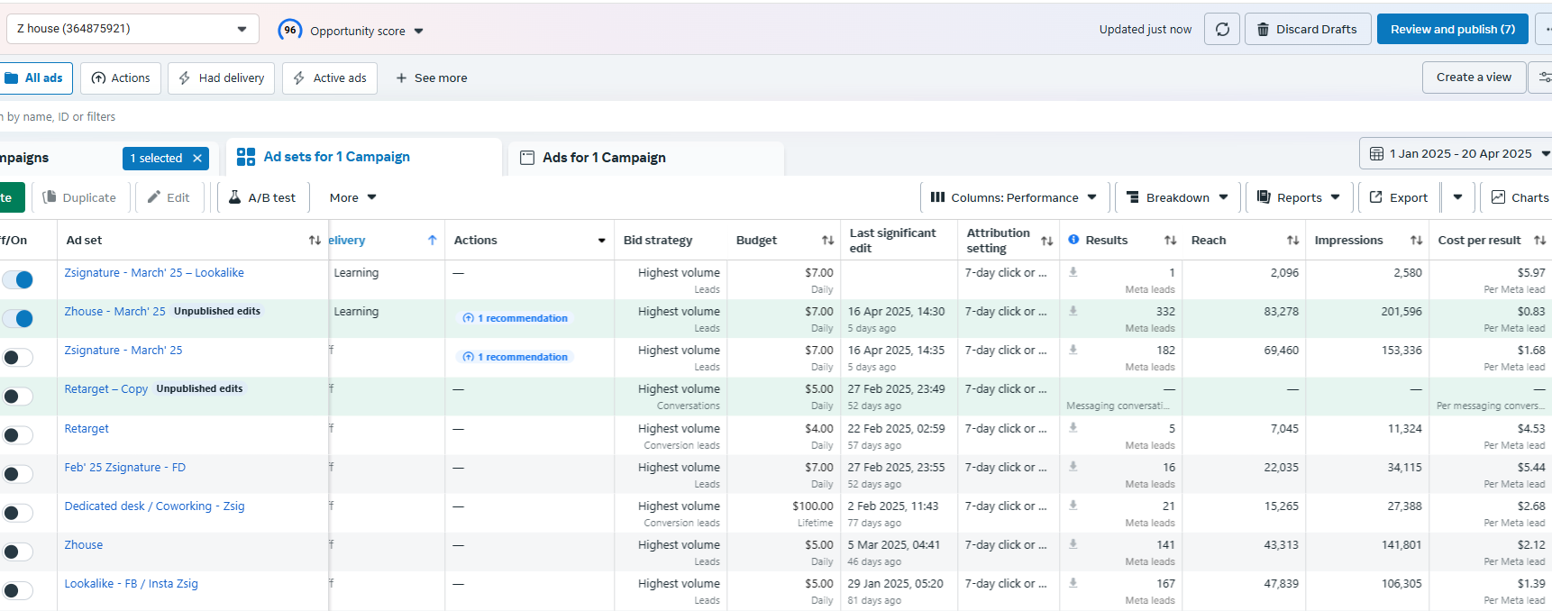Open the Breakdown dropdown

tap(1177, 197)
